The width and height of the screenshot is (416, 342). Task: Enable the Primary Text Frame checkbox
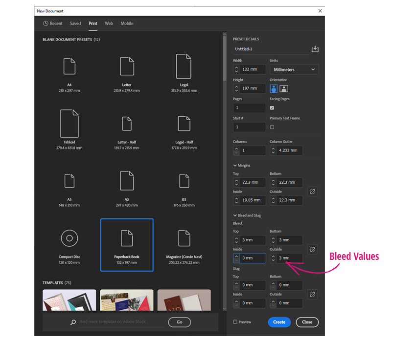point(272,127)
